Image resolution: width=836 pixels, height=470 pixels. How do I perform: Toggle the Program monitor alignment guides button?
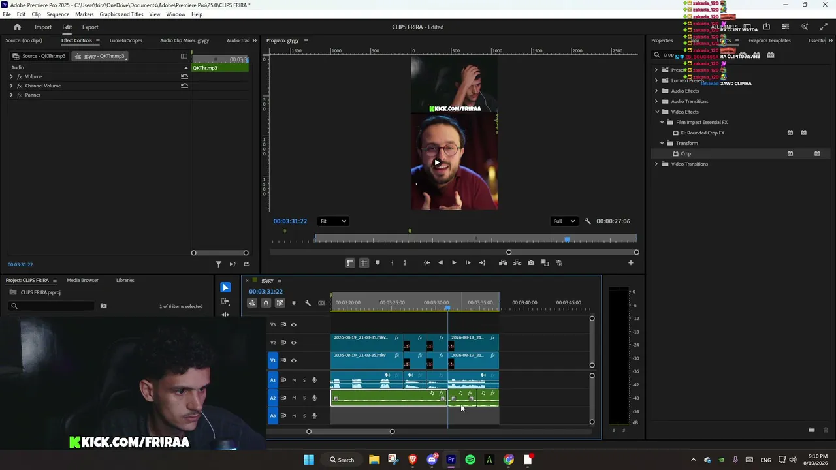click(x=364, y=263)
